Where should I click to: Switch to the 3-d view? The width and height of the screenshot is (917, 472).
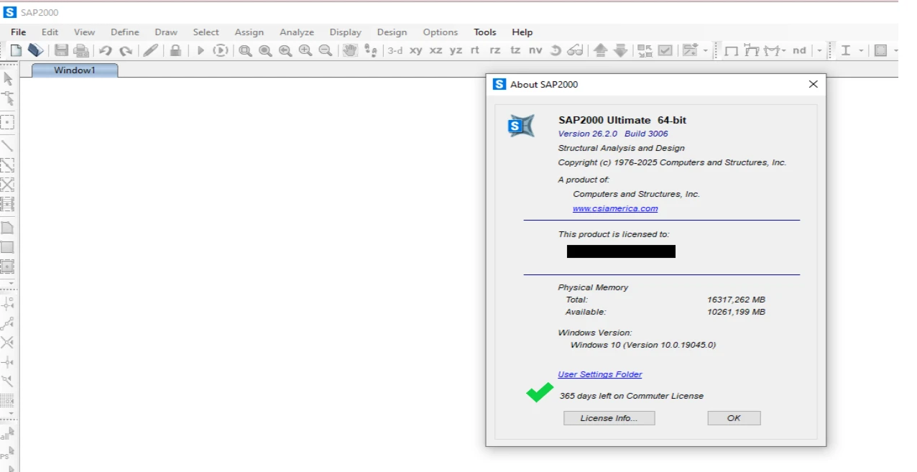(395, 50)
